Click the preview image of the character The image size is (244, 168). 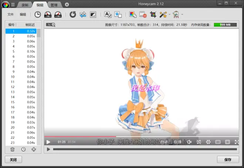coord(142,87)
